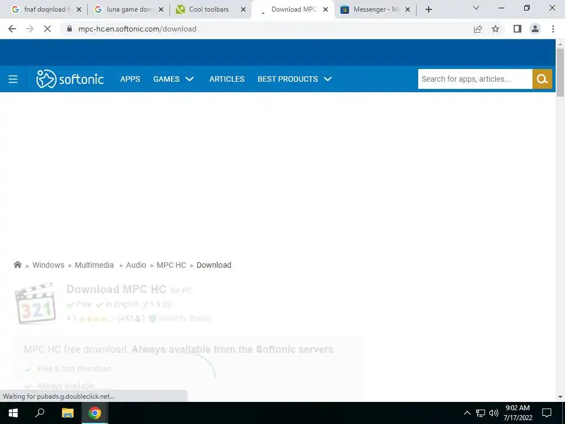Open Windows breadcrumb link
The image size is (565, 424).
pyautogui.click(x=49, y=265)
